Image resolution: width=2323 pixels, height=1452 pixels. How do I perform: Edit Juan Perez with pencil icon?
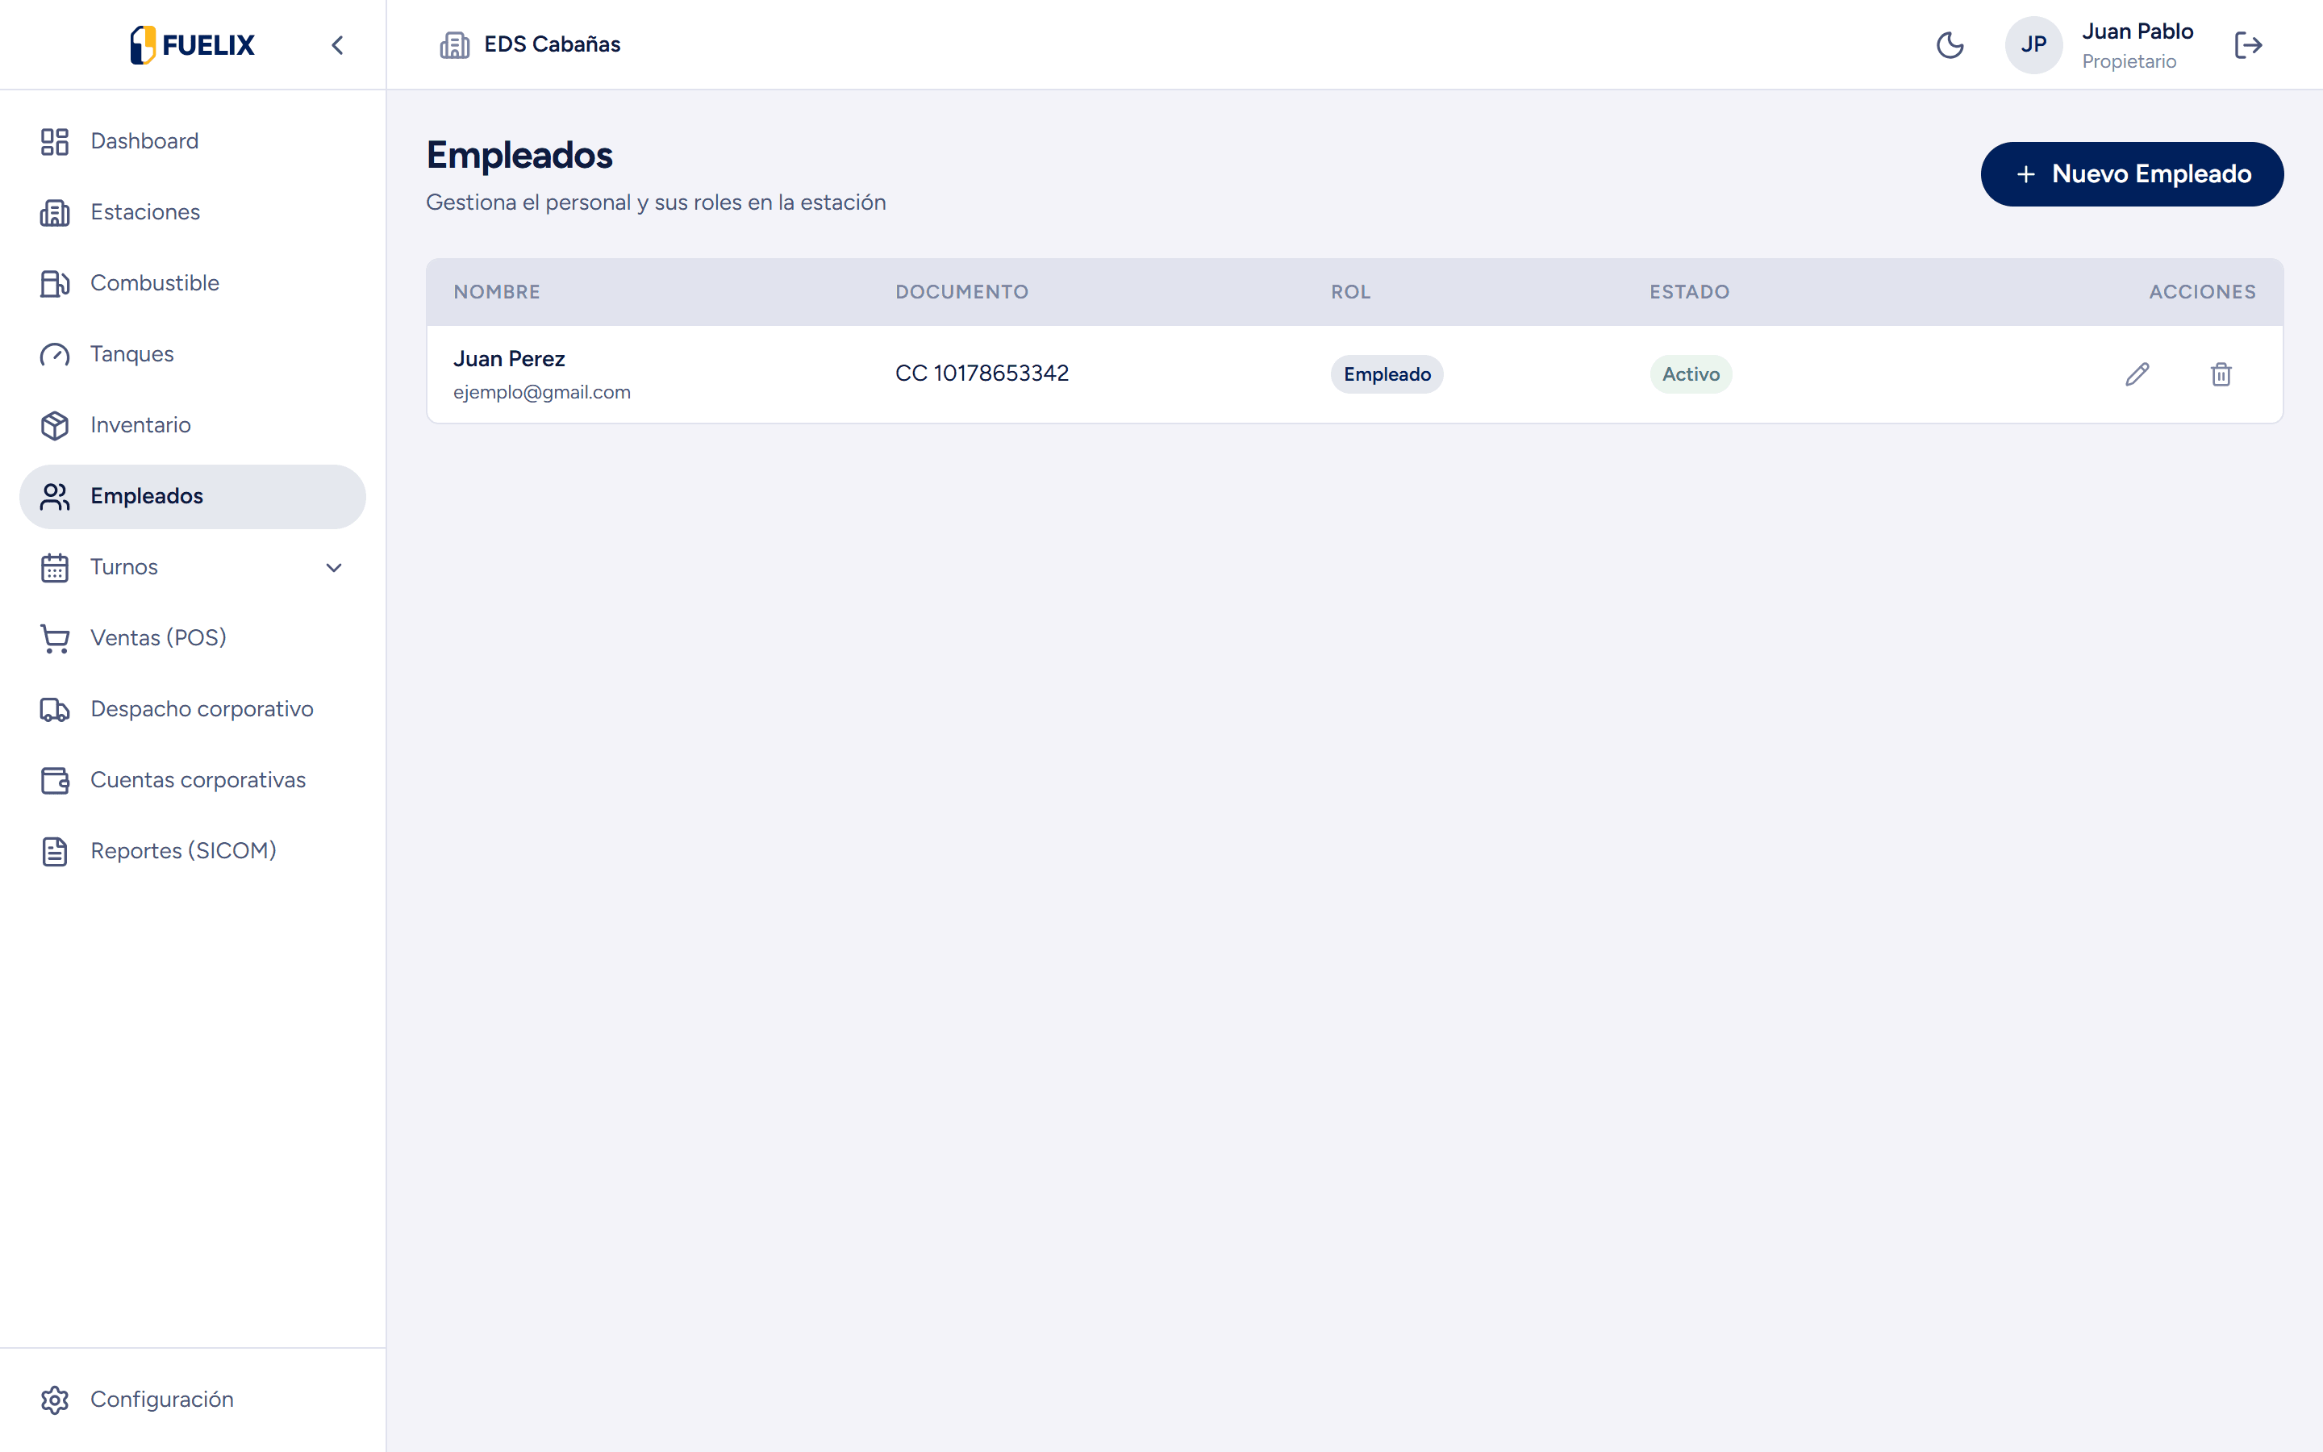[x=2137, y=374]
